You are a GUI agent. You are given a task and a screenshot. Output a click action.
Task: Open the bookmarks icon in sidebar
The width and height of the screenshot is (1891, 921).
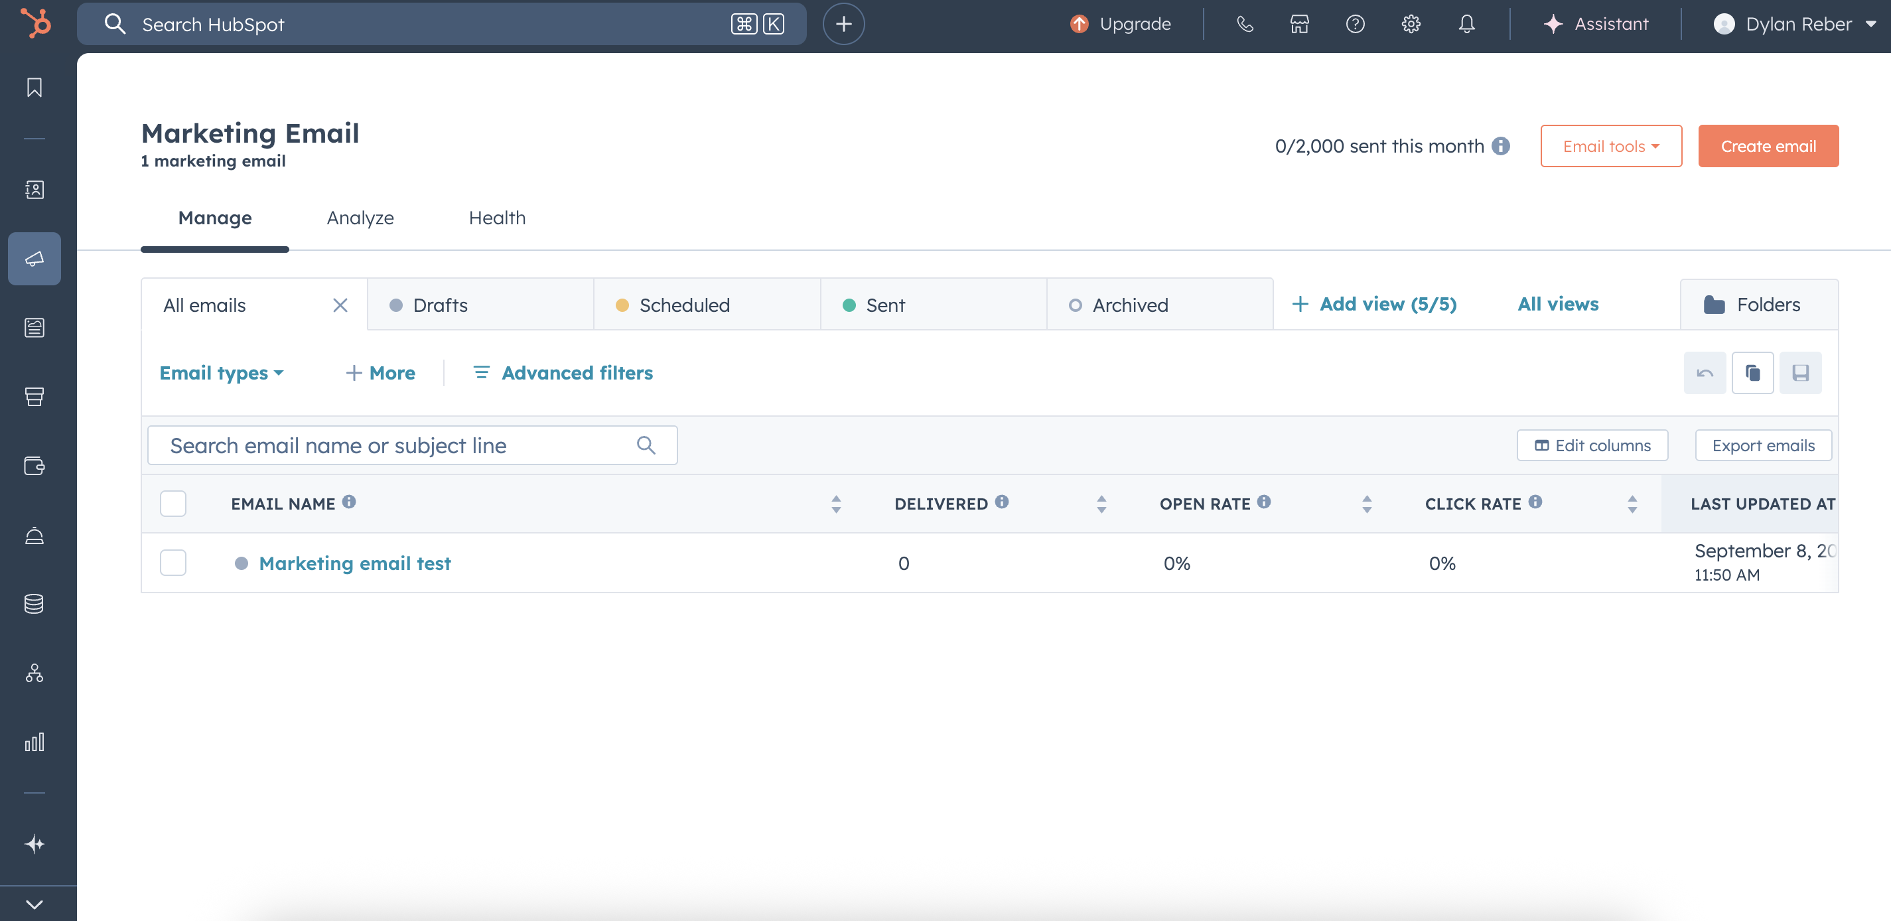tap(34, 88)
